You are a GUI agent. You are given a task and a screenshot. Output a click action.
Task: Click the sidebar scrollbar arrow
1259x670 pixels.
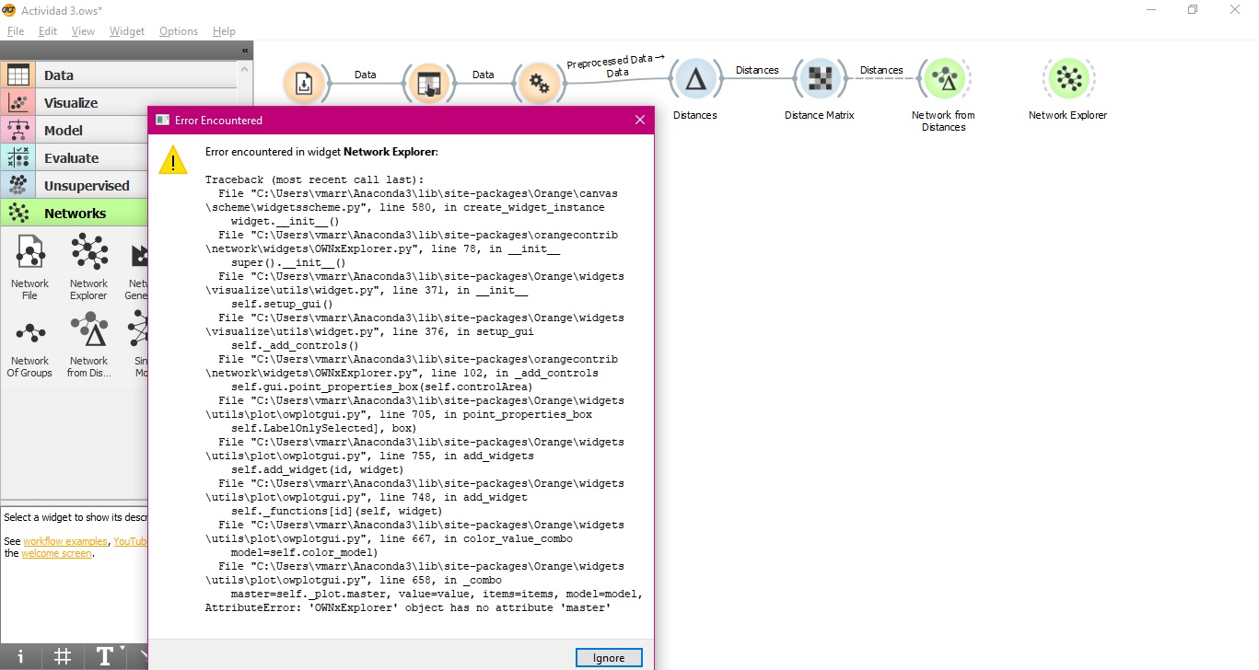[x=244, y=68]
